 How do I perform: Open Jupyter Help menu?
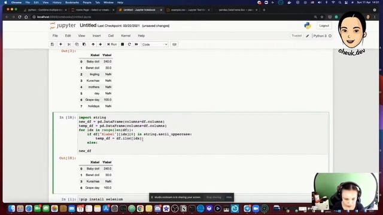click(x=141, y=36)
